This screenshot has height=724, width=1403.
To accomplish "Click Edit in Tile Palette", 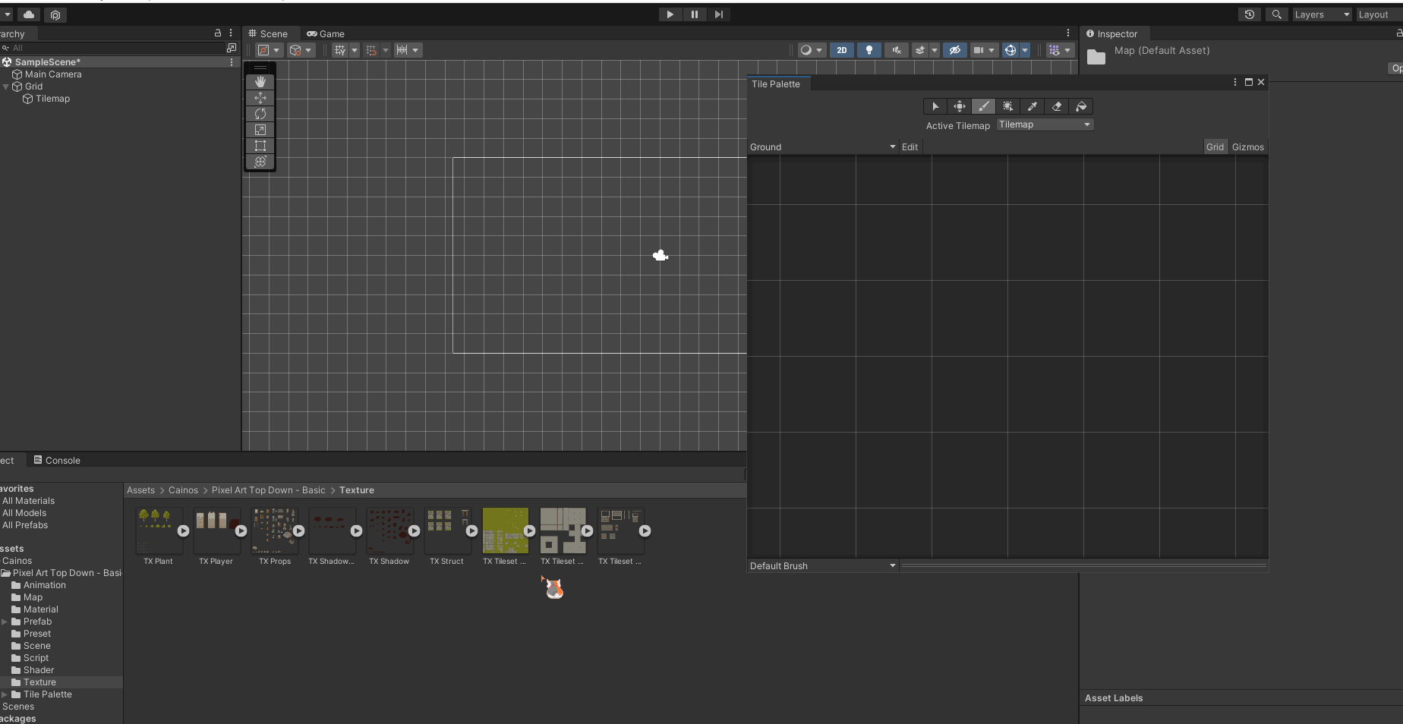I will [910, 147].
